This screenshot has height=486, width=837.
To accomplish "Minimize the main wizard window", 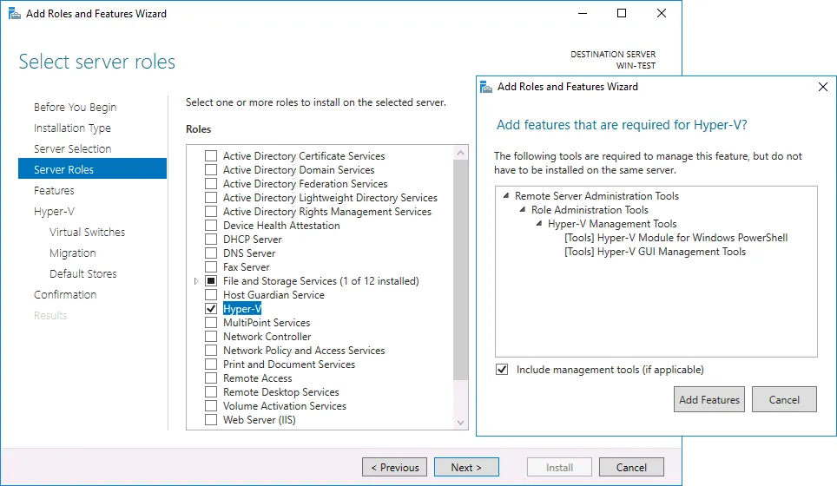I will click(581, 13).
